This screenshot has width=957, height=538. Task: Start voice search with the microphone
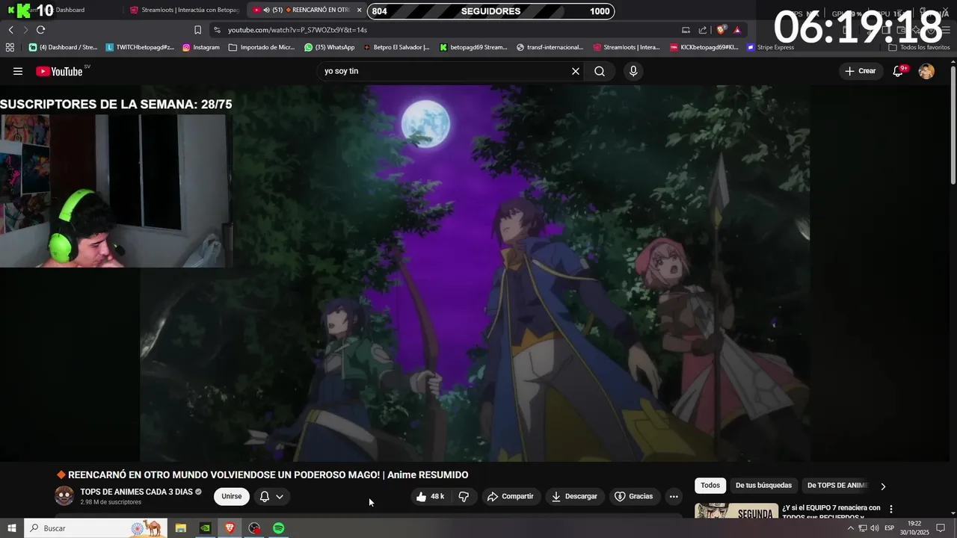[633, 71]
